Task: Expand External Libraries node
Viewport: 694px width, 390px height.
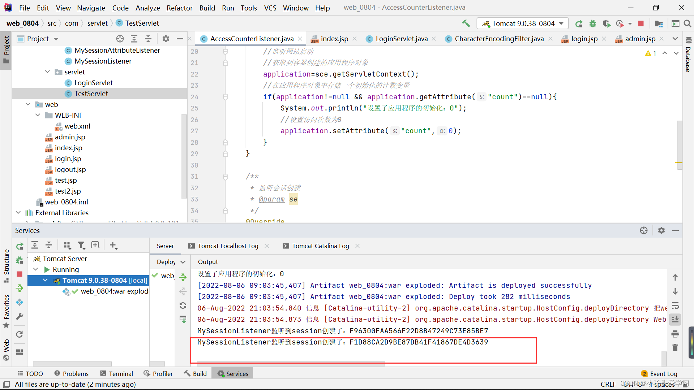Action: tap(18, 213)
